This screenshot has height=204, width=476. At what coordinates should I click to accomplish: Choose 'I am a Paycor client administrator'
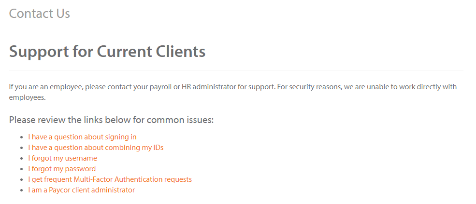coord(81,190)
